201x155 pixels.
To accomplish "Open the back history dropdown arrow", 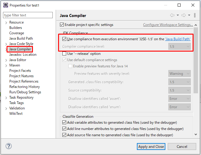I will [178, 15].
